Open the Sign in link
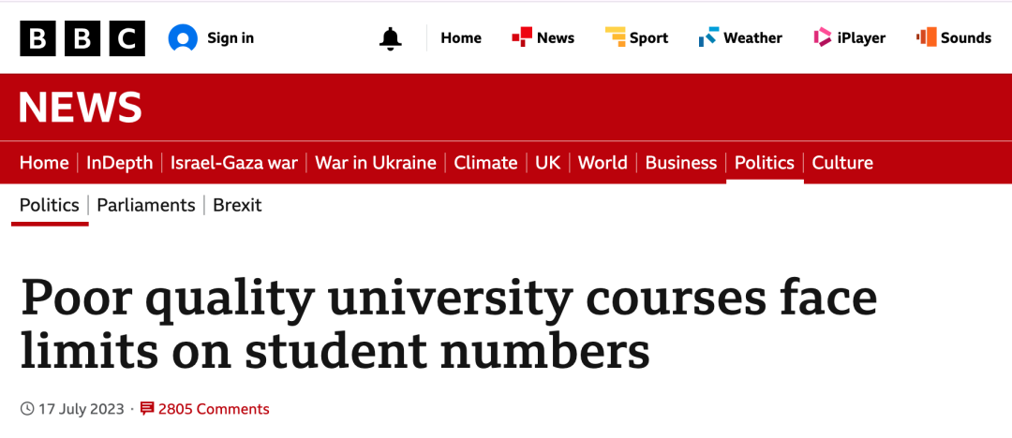Image resolution: width=1012 pixels, height=438 pixels. 231,38
